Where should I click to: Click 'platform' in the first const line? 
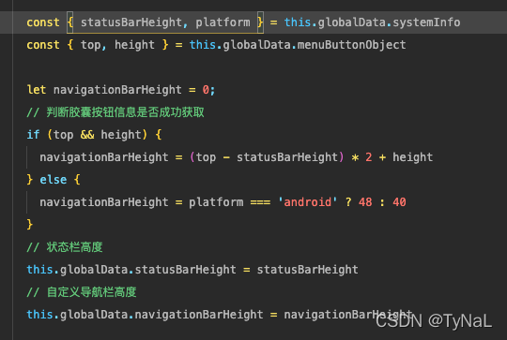(x=223, y=22)
